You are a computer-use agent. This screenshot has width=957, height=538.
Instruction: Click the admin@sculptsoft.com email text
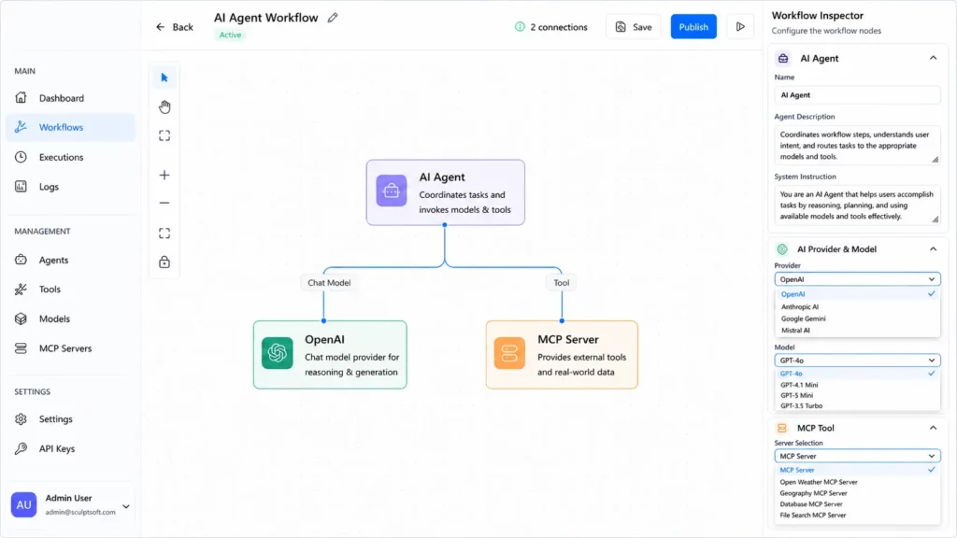pyautogui.click(x=80, y=513)
